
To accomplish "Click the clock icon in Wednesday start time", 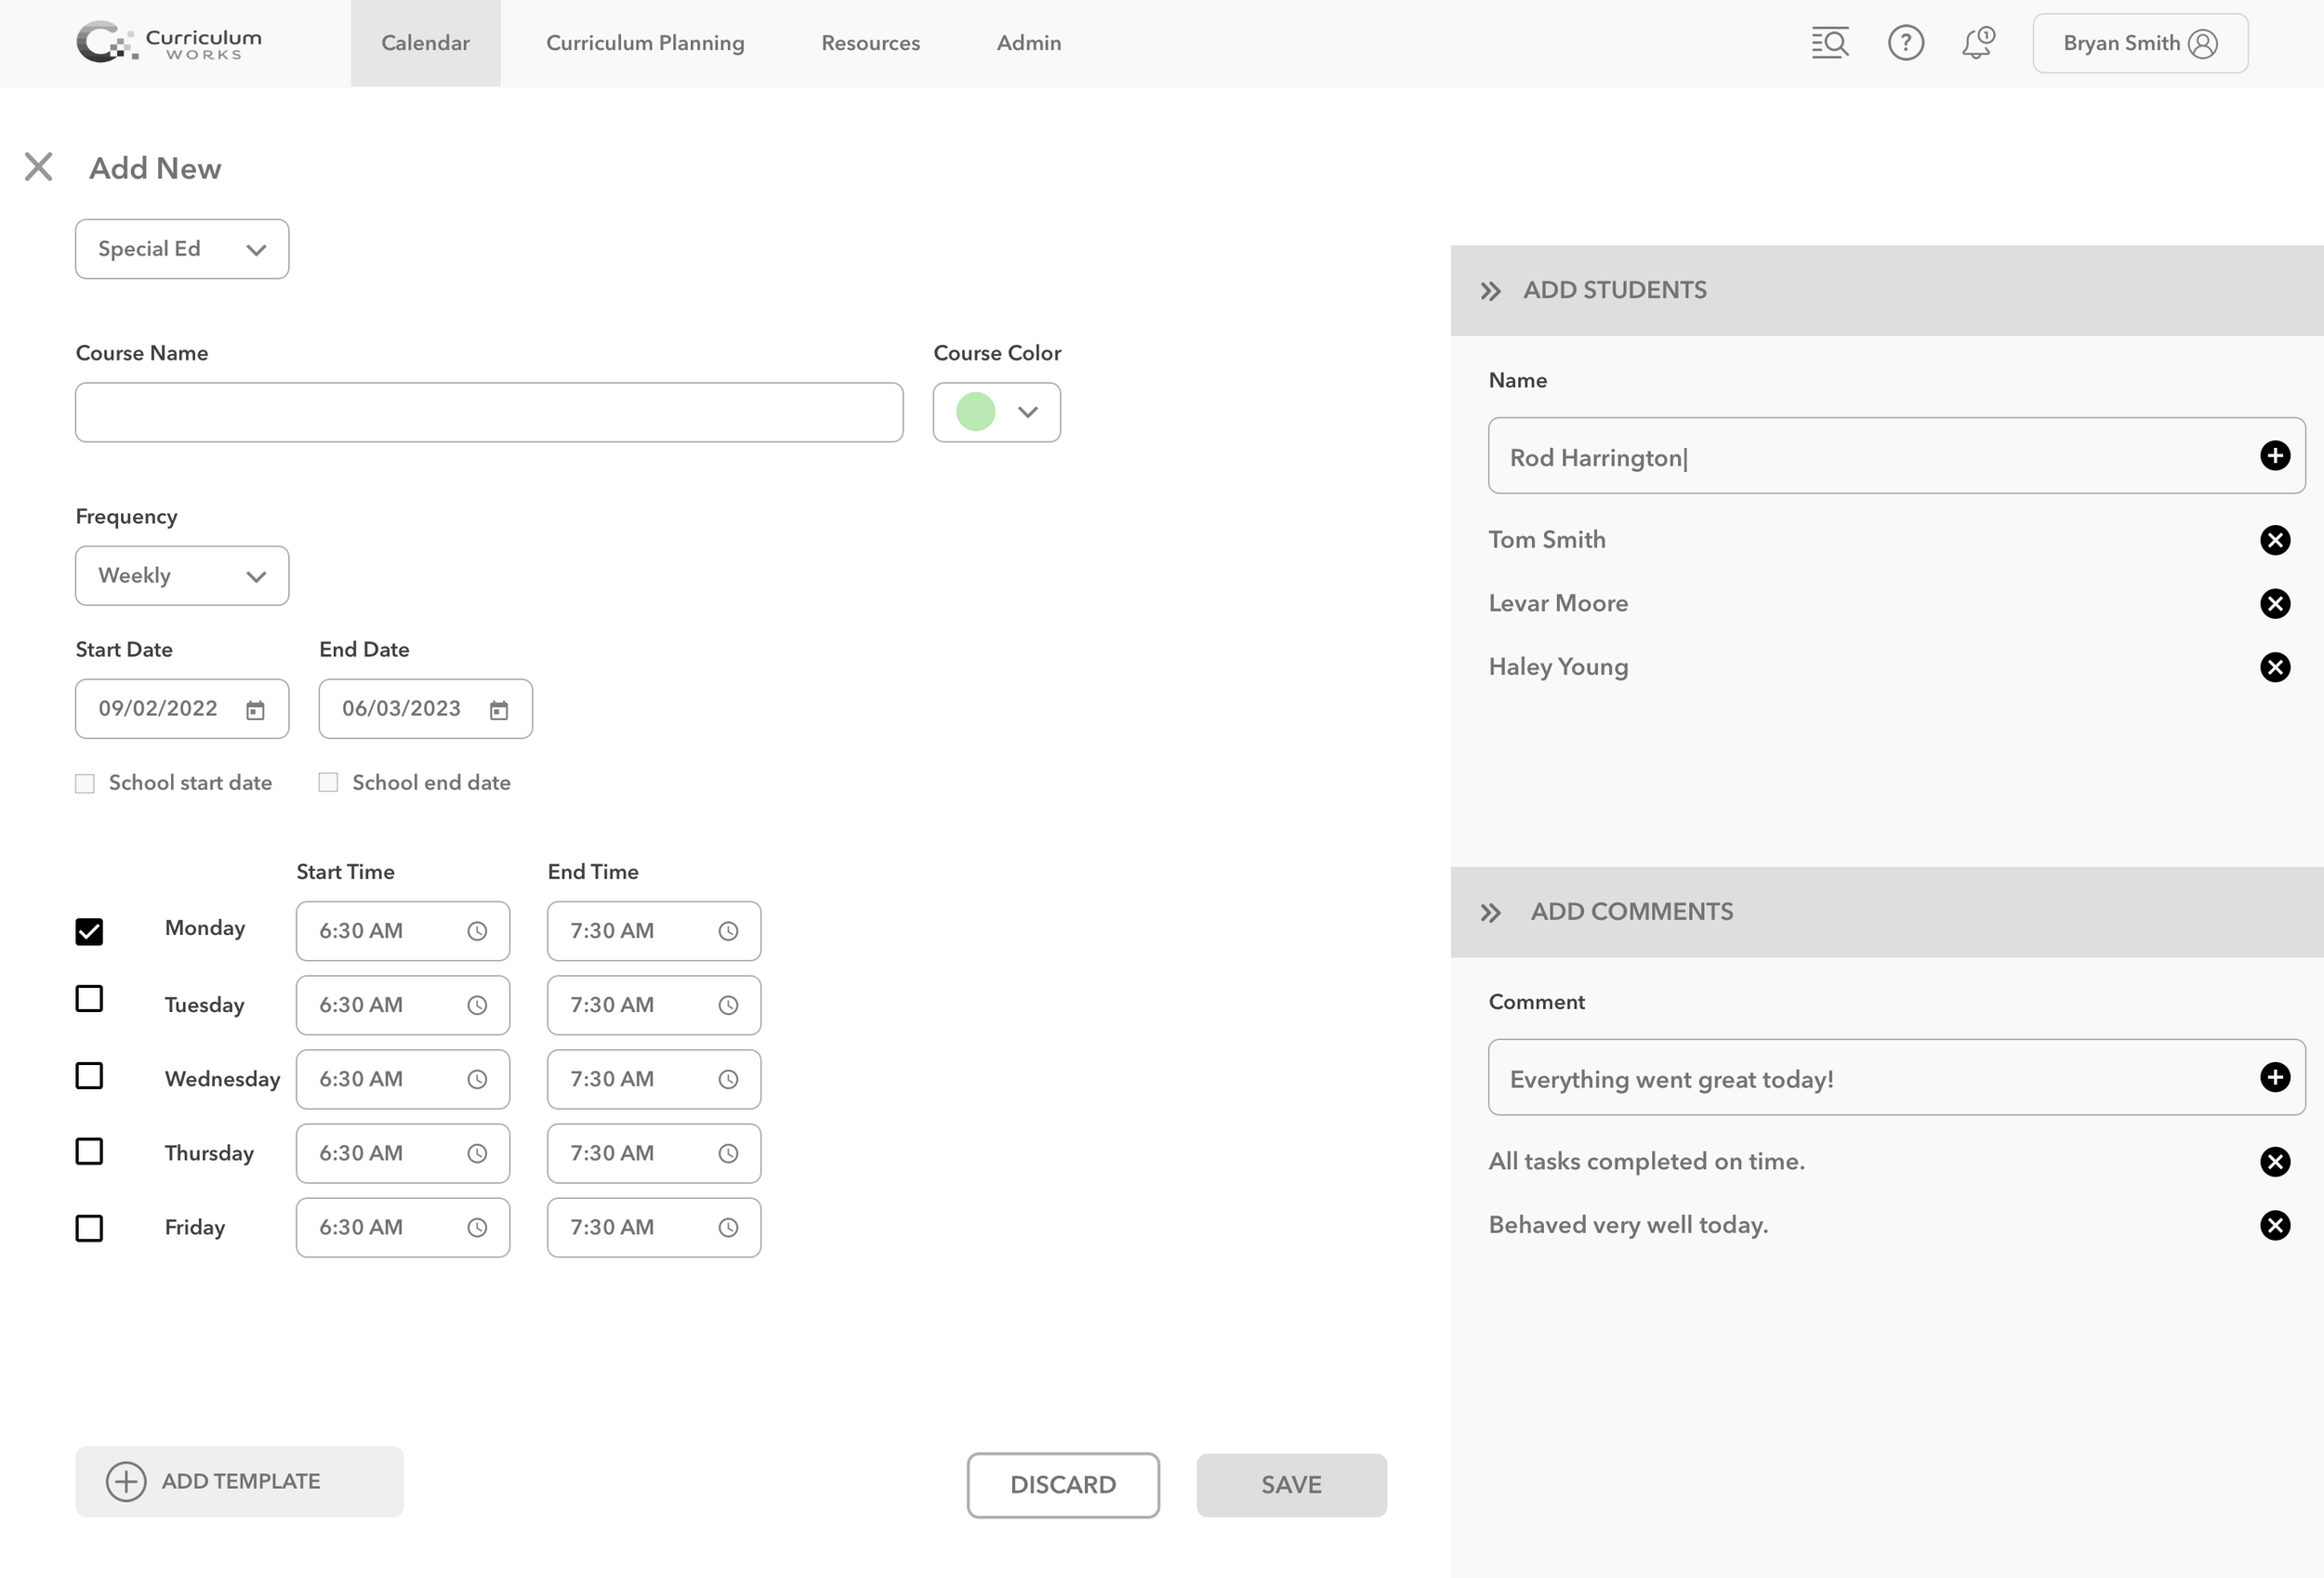I will (477, 1079).
